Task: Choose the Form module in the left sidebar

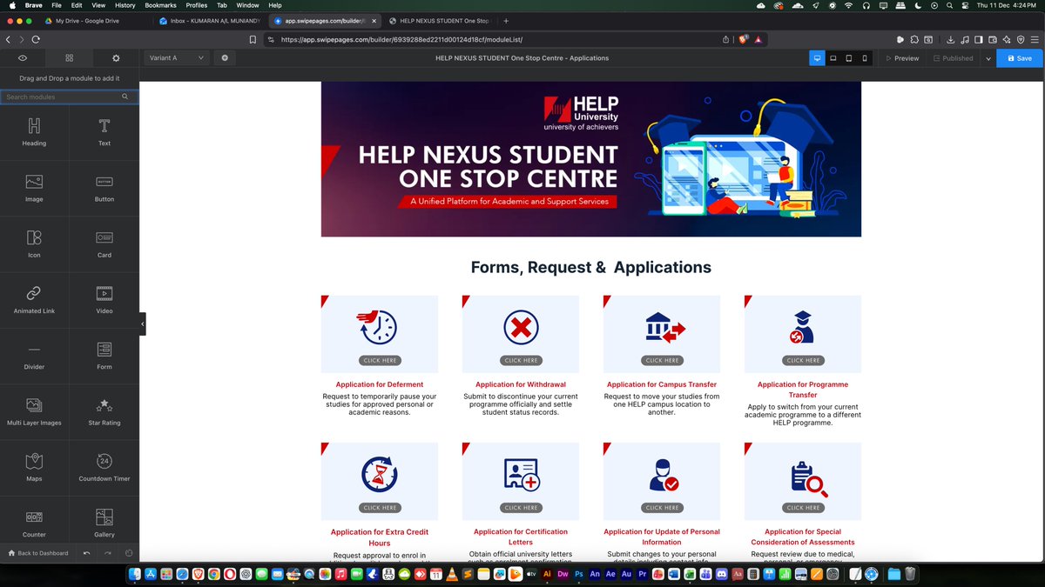Action: click(104, 357)
